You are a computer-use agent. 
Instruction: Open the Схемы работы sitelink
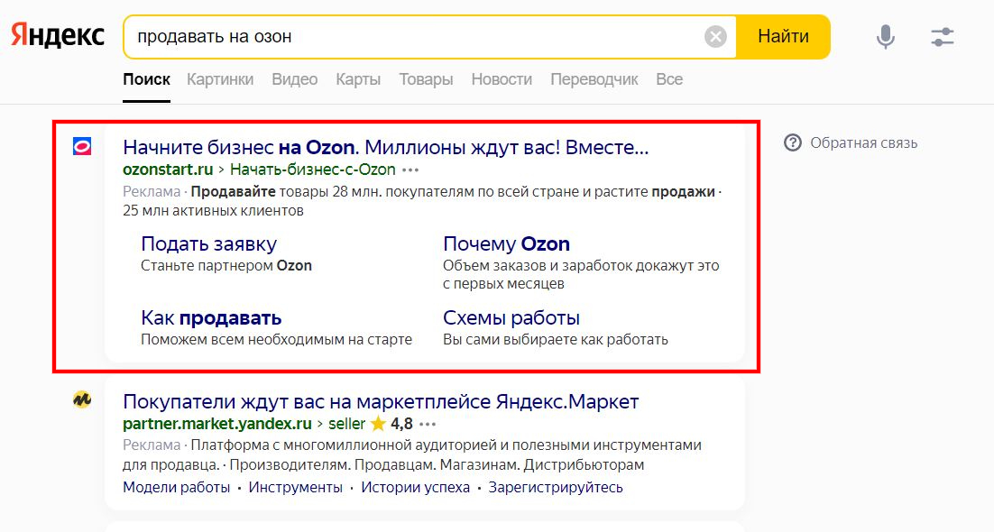click(511, 318)
